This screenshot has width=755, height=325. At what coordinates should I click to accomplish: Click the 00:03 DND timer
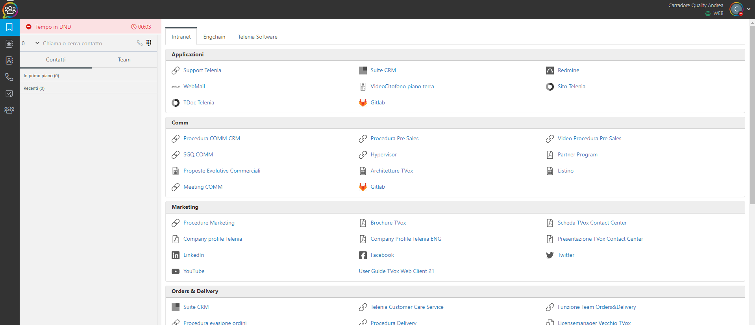(141, 27)
